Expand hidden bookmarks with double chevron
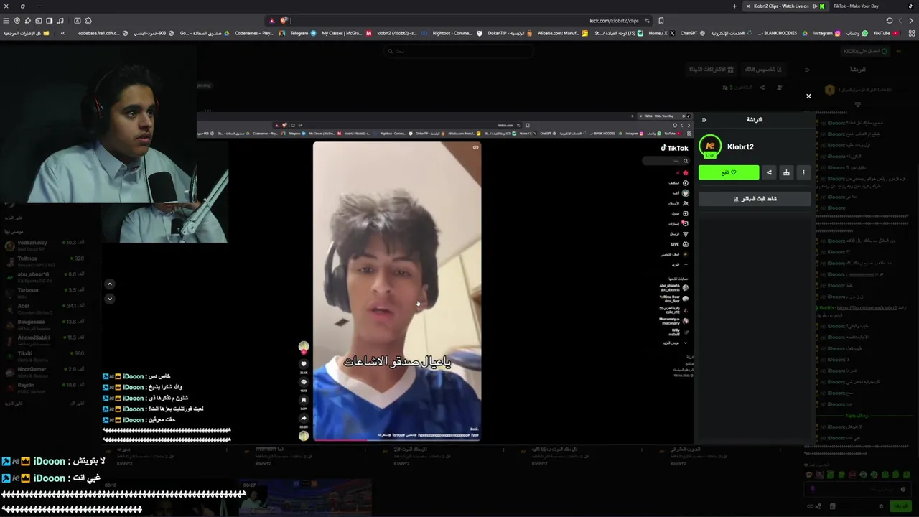Viewport: 919px width, 517px height. pyautogui.click(x=62, y=33)
